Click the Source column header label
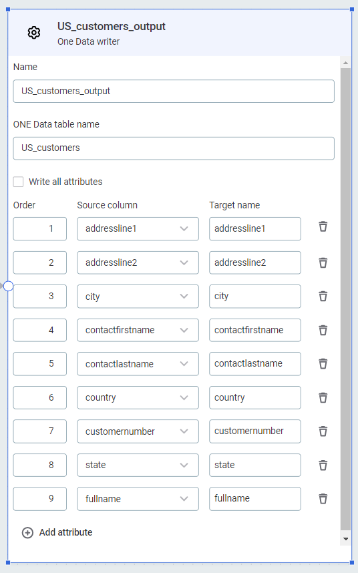 click(107, 205)
